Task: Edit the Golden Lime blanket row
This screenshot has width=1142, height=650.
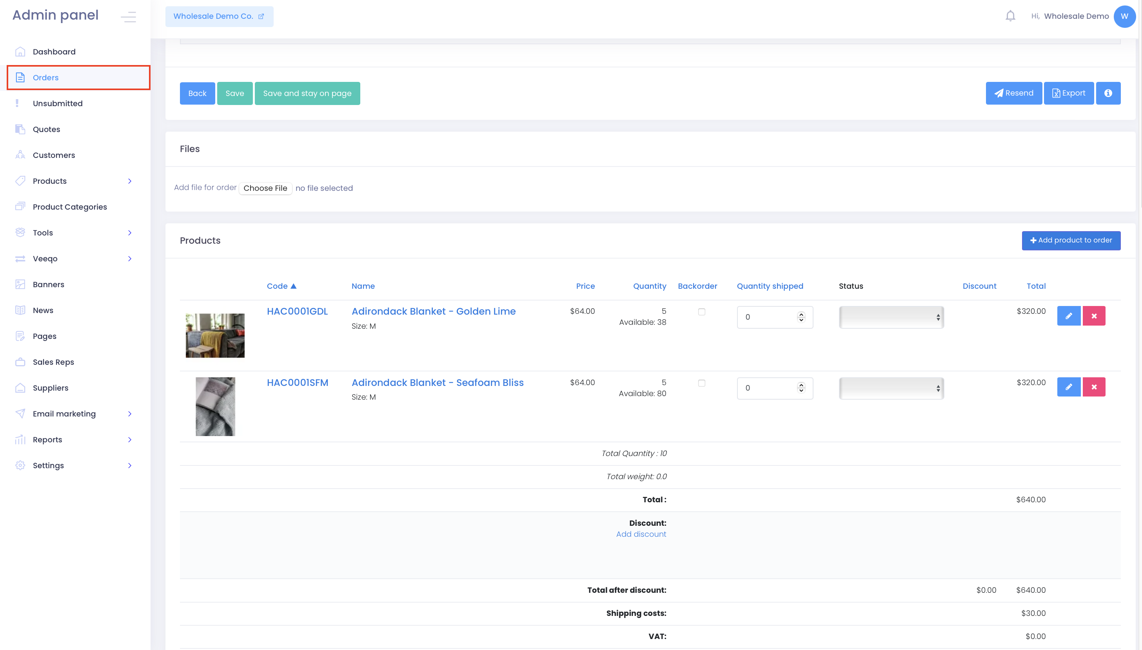Action: click(x=1068, y=316)
